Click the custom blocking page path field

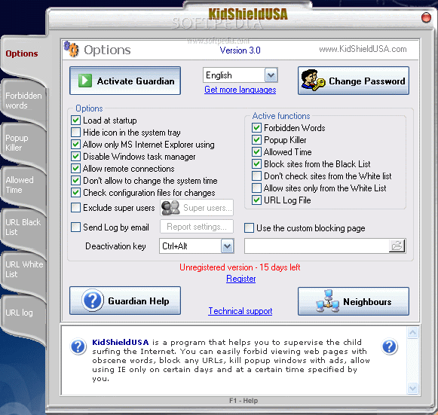point(317,246)
